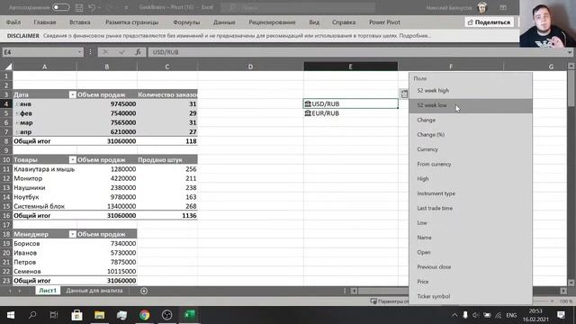576x324 pixels.
Task: Click the Select All corner triangle
Action: [x=8, y=67]
